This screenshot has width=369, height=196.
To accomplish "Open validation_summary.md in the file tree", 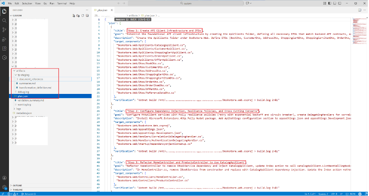I will click(31, 100).
